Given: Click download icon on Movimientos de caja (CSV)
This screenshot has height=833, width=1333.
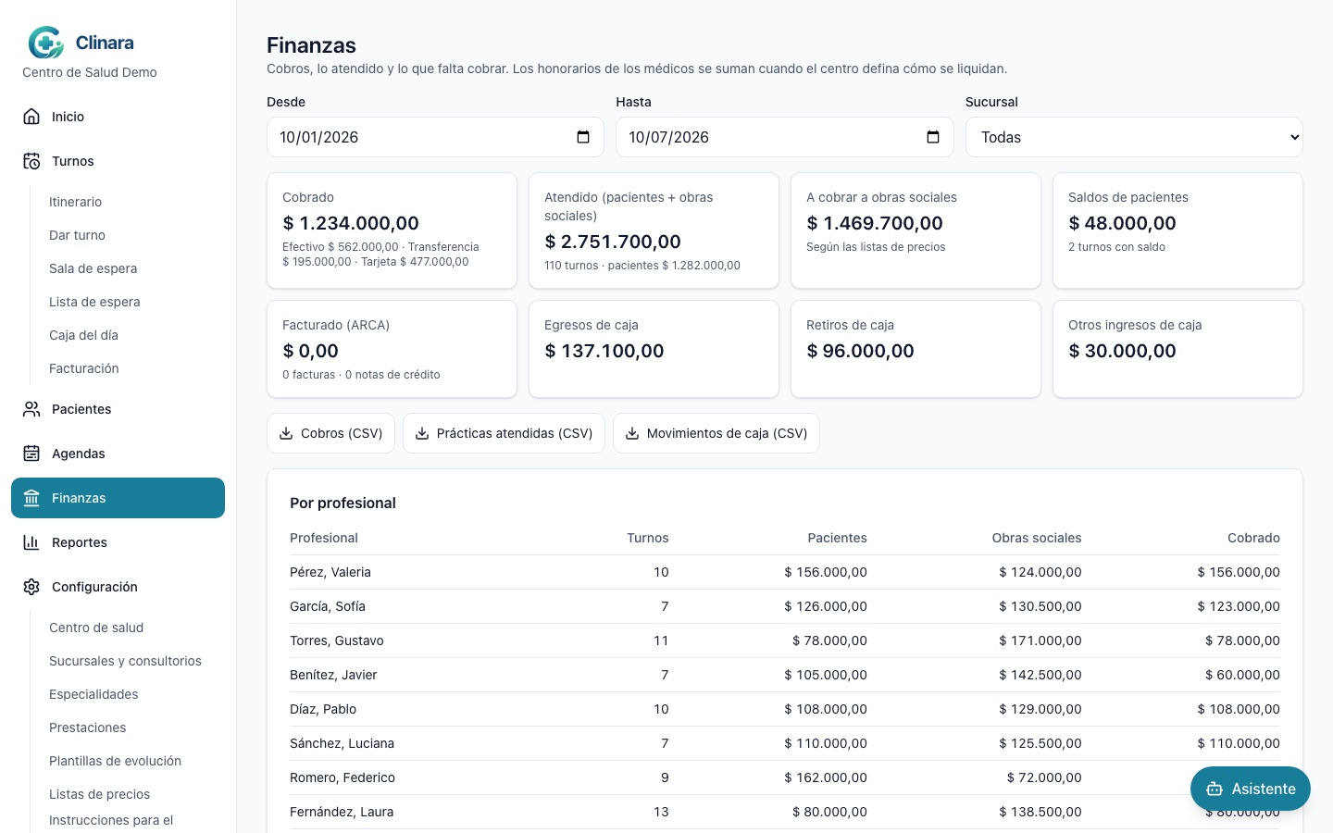Looking at the screenshot, I should [632, 433].
